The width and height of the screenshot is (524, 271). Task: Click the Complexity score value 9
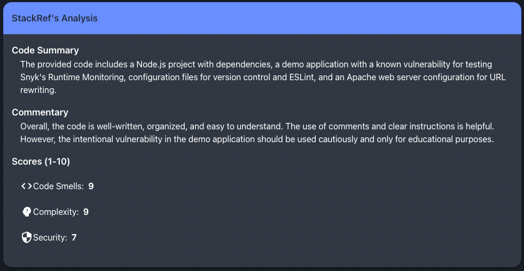[x=86, y=212]
